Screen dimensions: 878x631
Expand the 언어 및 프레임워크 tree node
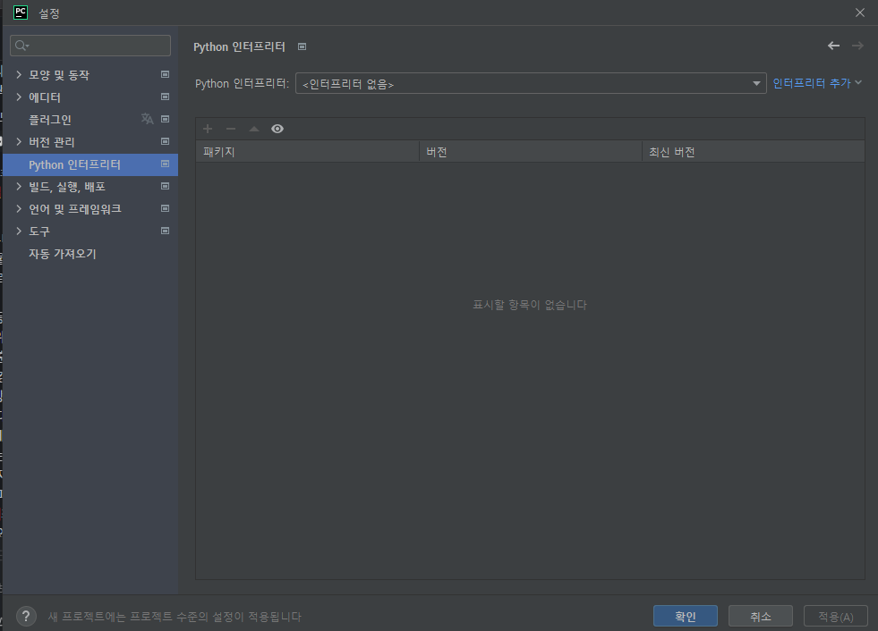coord(19,208)
